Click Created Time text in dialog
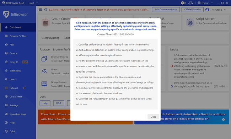This screenshot has width=231, height=139. [x=116, y=34]
